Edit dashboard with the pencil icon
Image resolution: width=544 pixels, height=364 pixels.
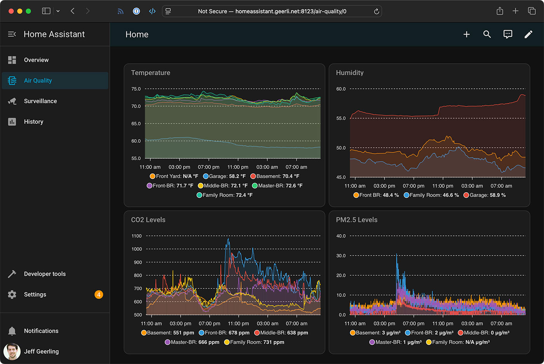click(528, 35)
